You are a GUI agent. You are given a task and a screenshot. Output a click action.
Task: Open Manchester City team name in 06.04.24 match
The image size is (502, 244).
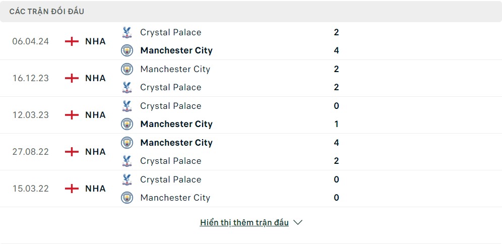[x=176, y=50]
